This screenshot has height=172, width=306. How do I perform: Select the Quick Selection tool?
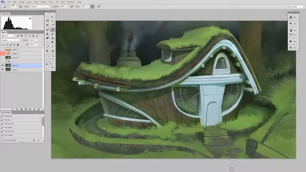point(53,21)
